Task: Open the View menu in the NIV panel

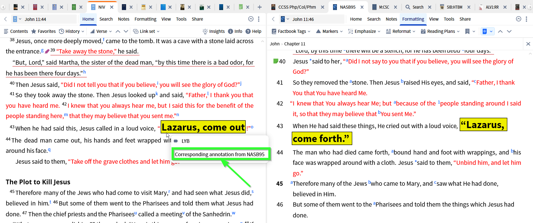Action: [166, 19]
